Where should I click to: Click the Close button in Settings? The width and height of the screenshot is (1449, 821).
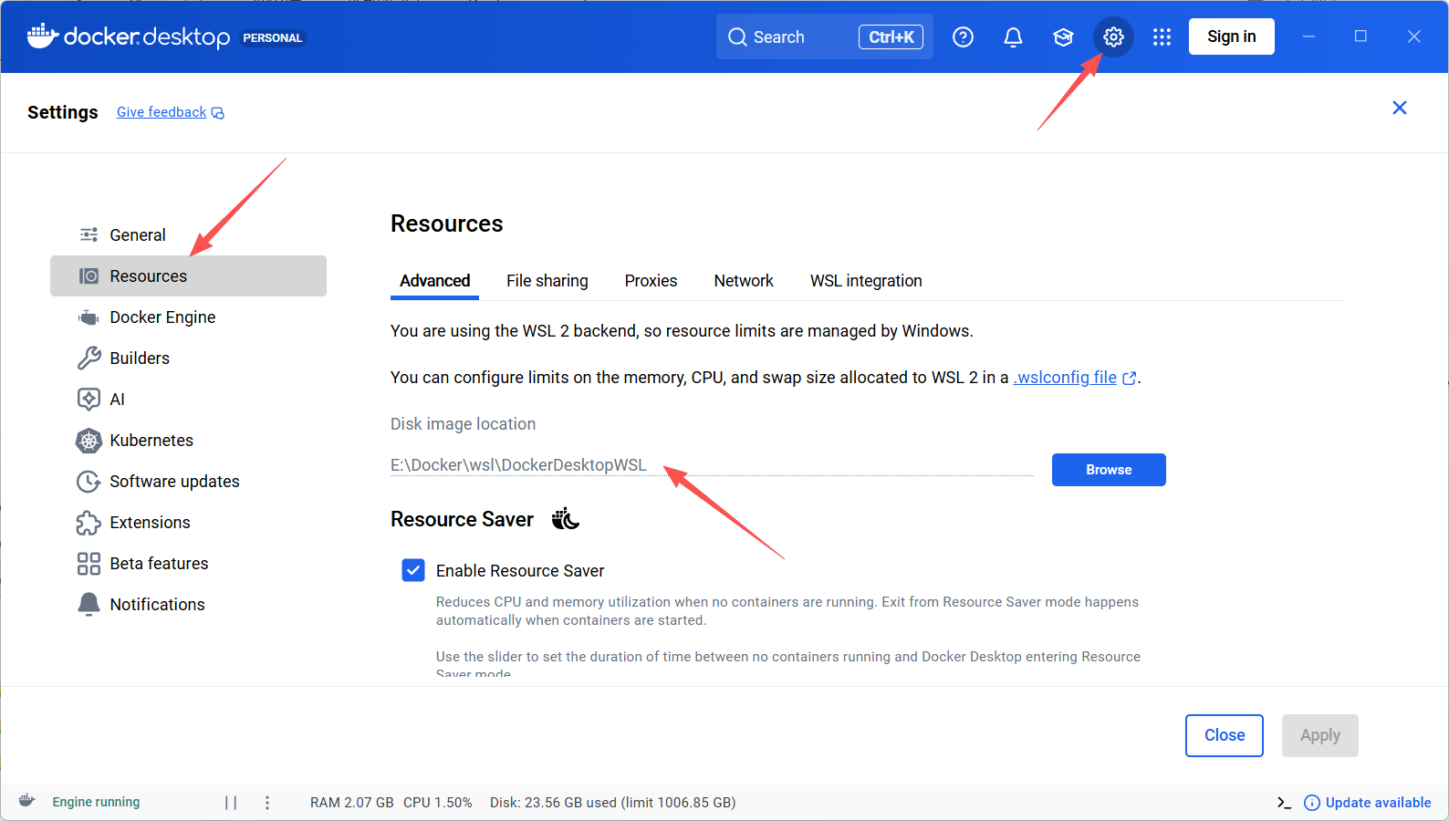pos(1225,735)
